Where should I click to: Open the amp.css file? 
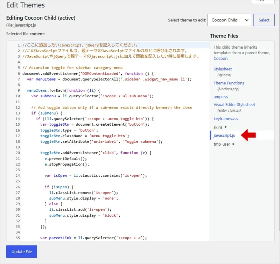point(220,97)
